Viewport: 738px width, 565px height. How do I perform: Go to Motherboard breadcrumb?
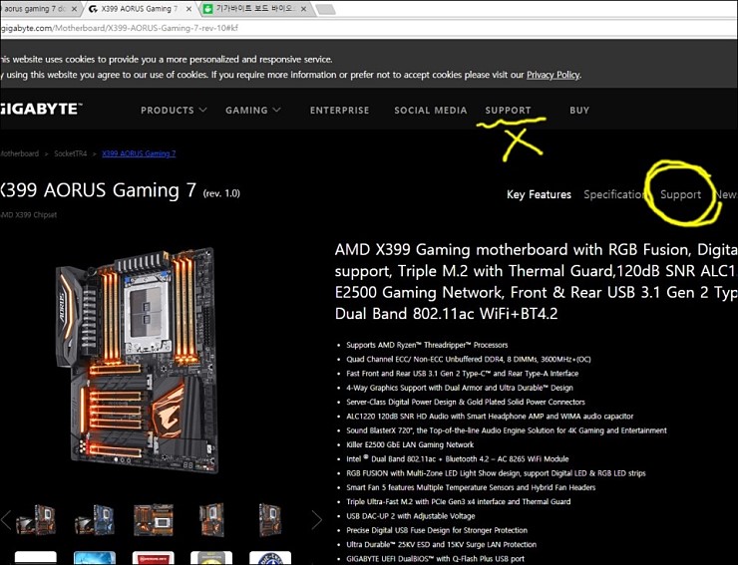19,153
